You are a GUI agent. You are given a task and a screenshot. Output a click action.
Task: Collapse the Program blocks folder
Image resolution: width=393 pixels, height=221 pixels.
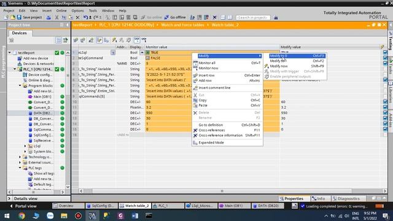click(x=20, y=85)
